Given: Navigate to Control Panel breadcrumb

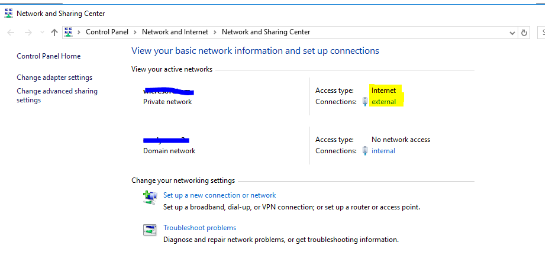Looking at the screenshot, I should (106, 32).
